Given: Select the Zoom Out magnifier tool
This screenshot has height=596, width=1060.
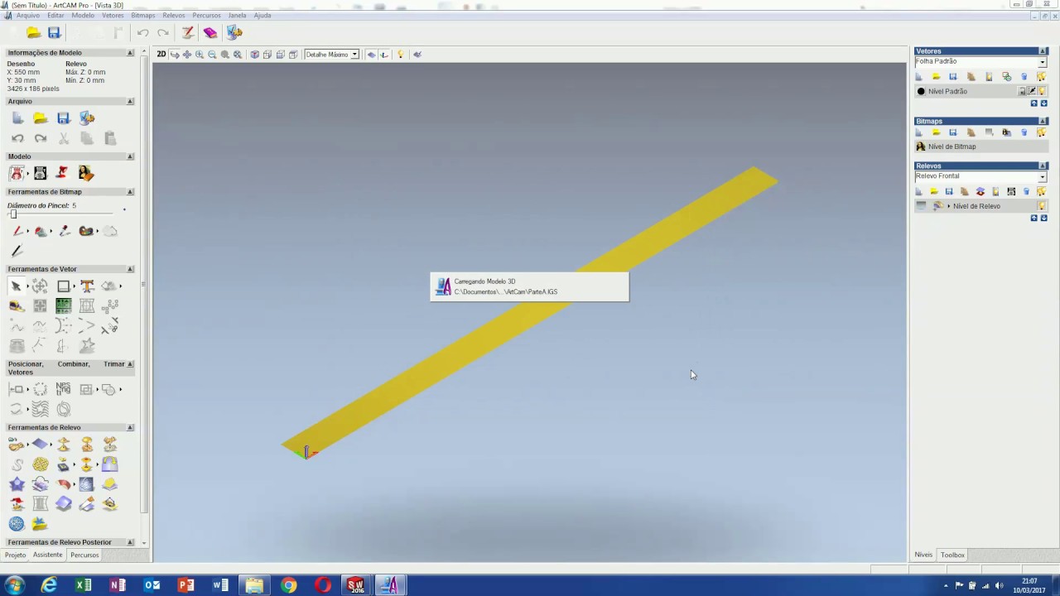Looking at the screenshot, I should 212,55.
